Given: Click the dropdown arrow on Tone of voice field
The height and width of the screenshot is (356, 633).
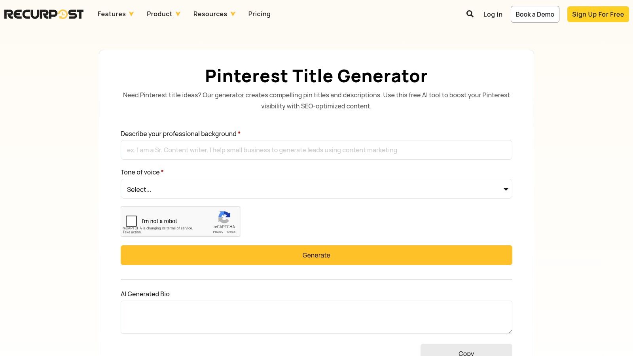Looking at the screenshot, I should pos(505,189).
